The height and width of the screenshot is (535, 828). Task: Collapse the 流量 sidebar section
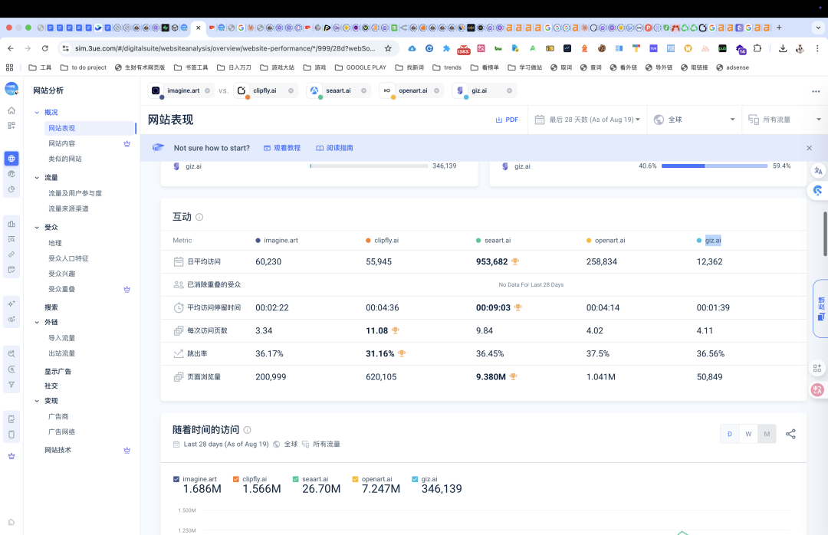coord(37,178)
